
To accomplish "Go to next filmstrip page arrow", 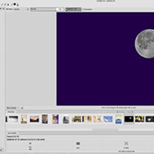I will tap(133, 112).
